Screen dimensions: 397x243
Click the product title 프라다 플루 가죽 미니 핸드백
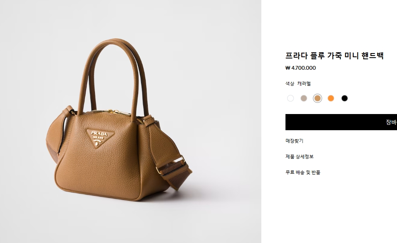[x=335, y=56]
